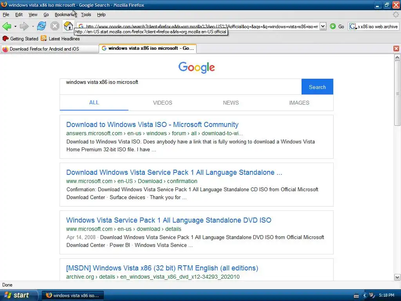Open MSDN Windows Vista x86 RTM result
The height and width of the screenshot is (301, 401).
162,268
